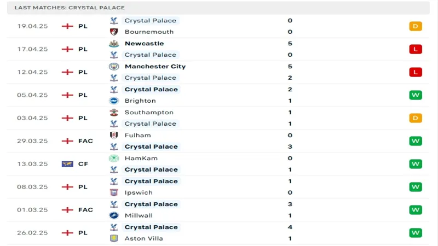
Task: Click the win badge for the Brighton match
Action: [416, 95]
